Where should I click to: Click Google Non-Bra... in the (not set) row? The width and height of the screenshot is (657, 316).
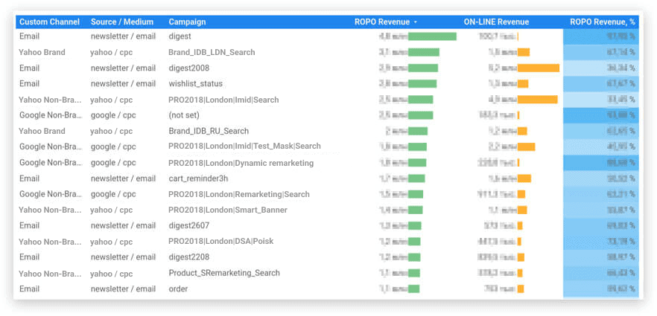tap(50, 115)
